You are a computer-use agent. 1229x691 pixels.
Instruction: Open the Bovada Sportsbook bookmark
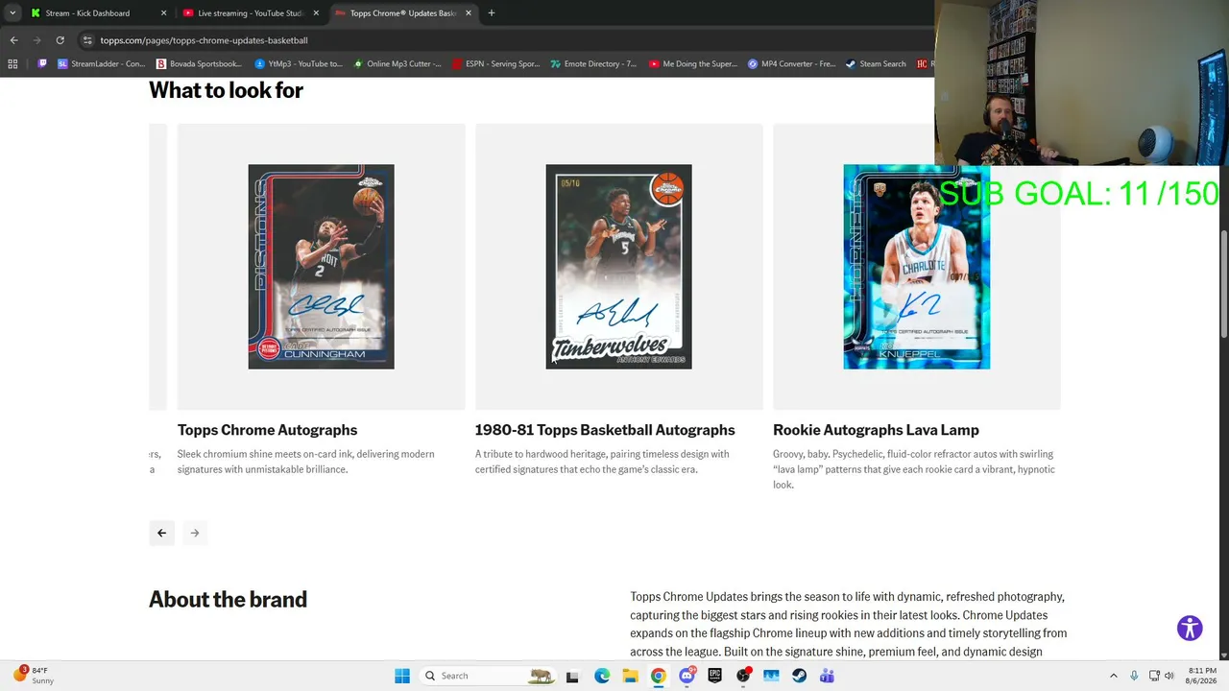coord(199,64)
